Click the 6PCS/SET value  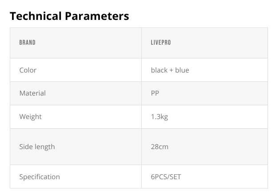pos(166,177)
